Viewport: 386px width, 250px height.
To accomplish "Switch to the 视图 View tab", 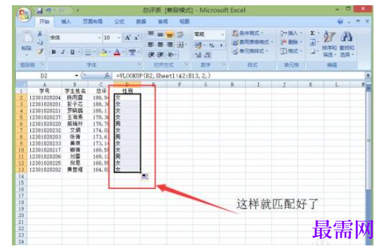I will click(x=184, y=22).
